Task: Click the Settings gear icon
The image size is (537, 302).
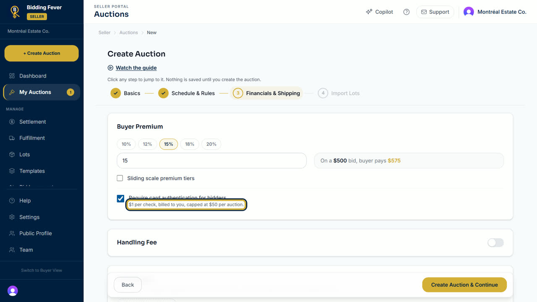Action: (x=12, y=217)
